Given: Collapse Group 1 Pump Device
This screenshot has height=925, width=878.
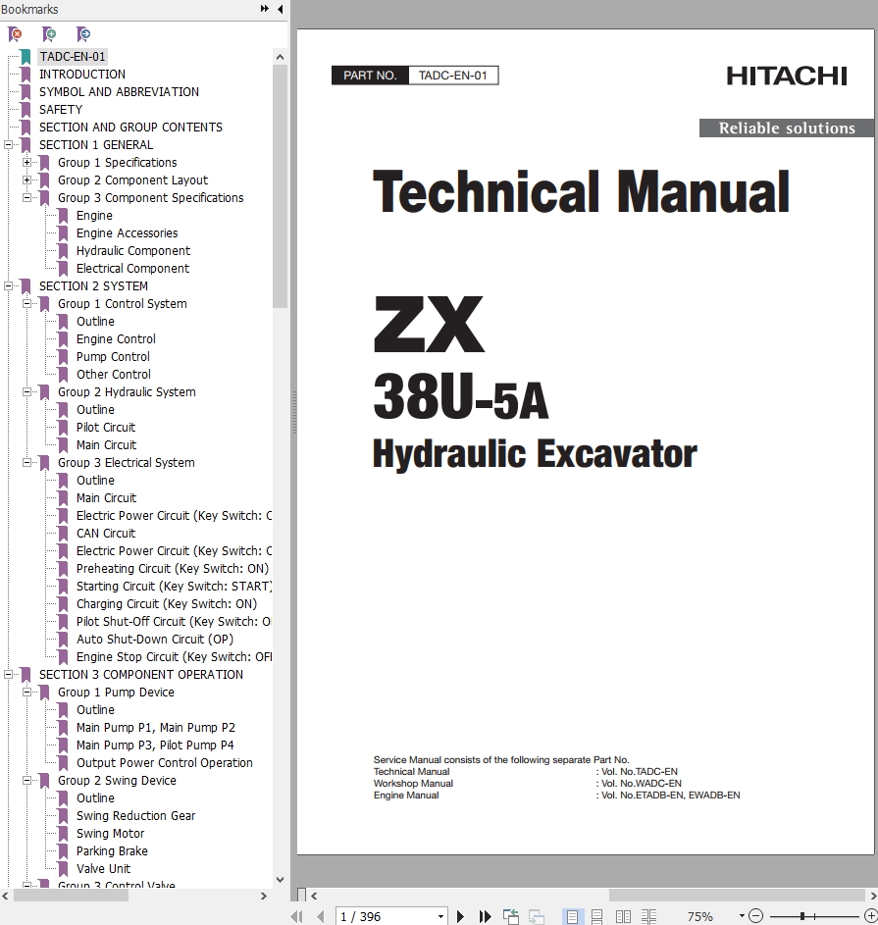Looking at the screenshot, I should 26,692.
